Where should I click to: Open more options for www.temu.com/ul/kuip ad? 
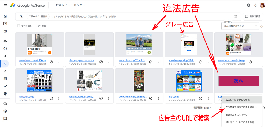59,62
